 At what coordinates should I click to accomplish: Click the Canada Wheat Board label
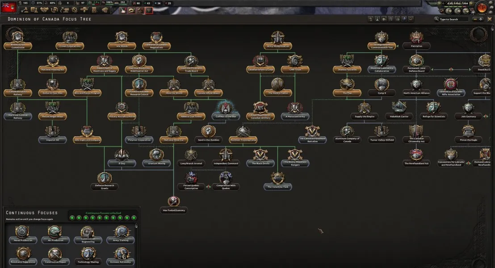tap(208, 93)
